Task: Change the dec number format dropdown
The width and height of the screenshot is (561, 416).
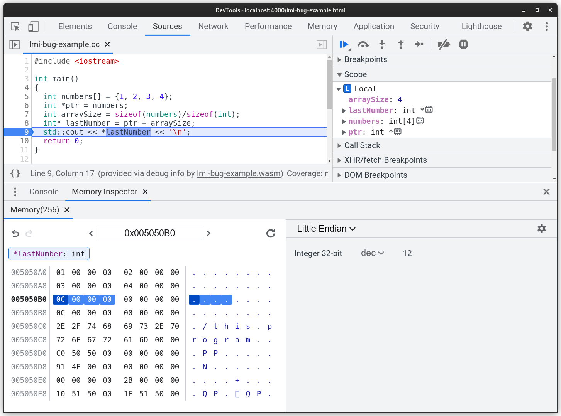Action: pos(372,253)
